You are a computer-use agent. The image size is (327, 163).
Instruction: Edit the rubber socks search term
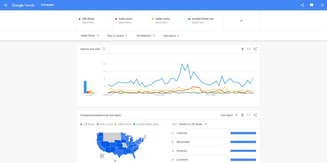[168, 21]
